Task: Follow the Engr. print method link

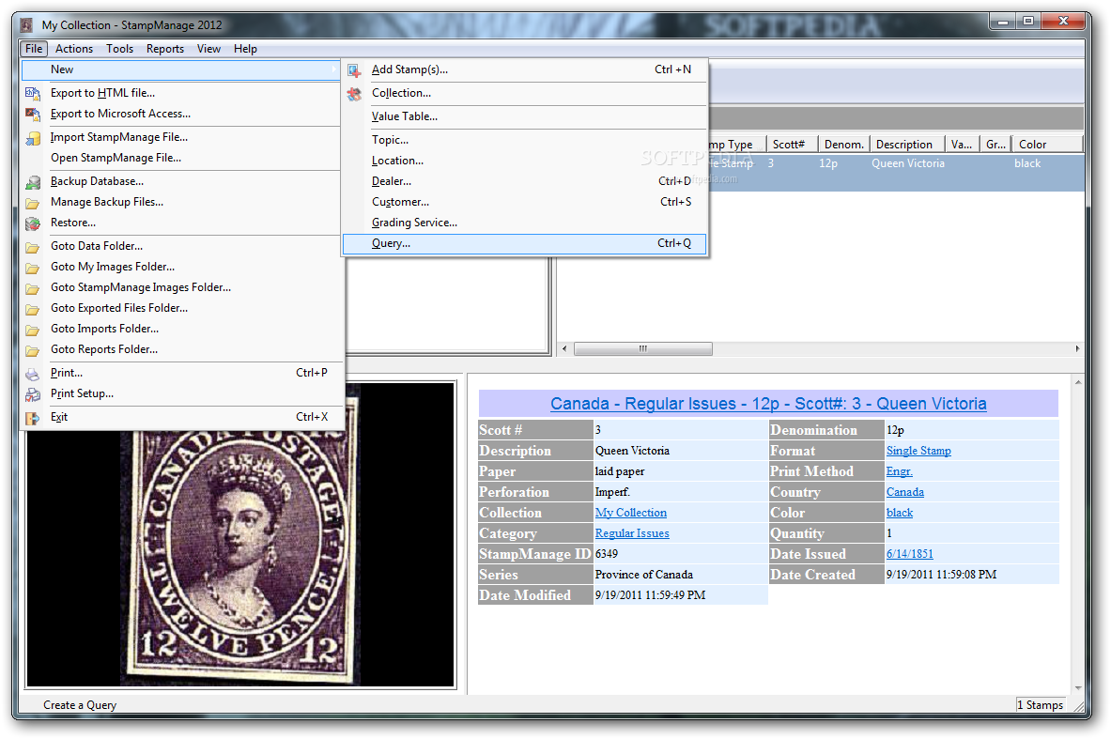Action: point(899,471)
